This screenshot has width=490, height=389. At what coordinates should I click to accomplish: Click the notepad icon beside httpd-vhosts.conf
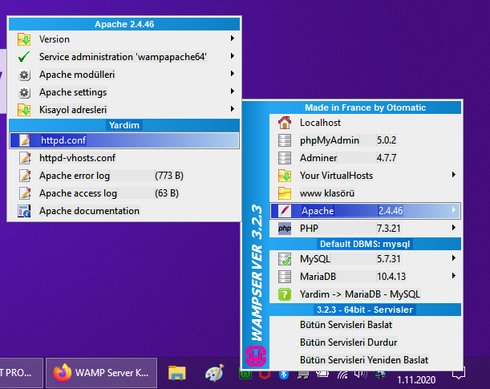tap(25, 158)
